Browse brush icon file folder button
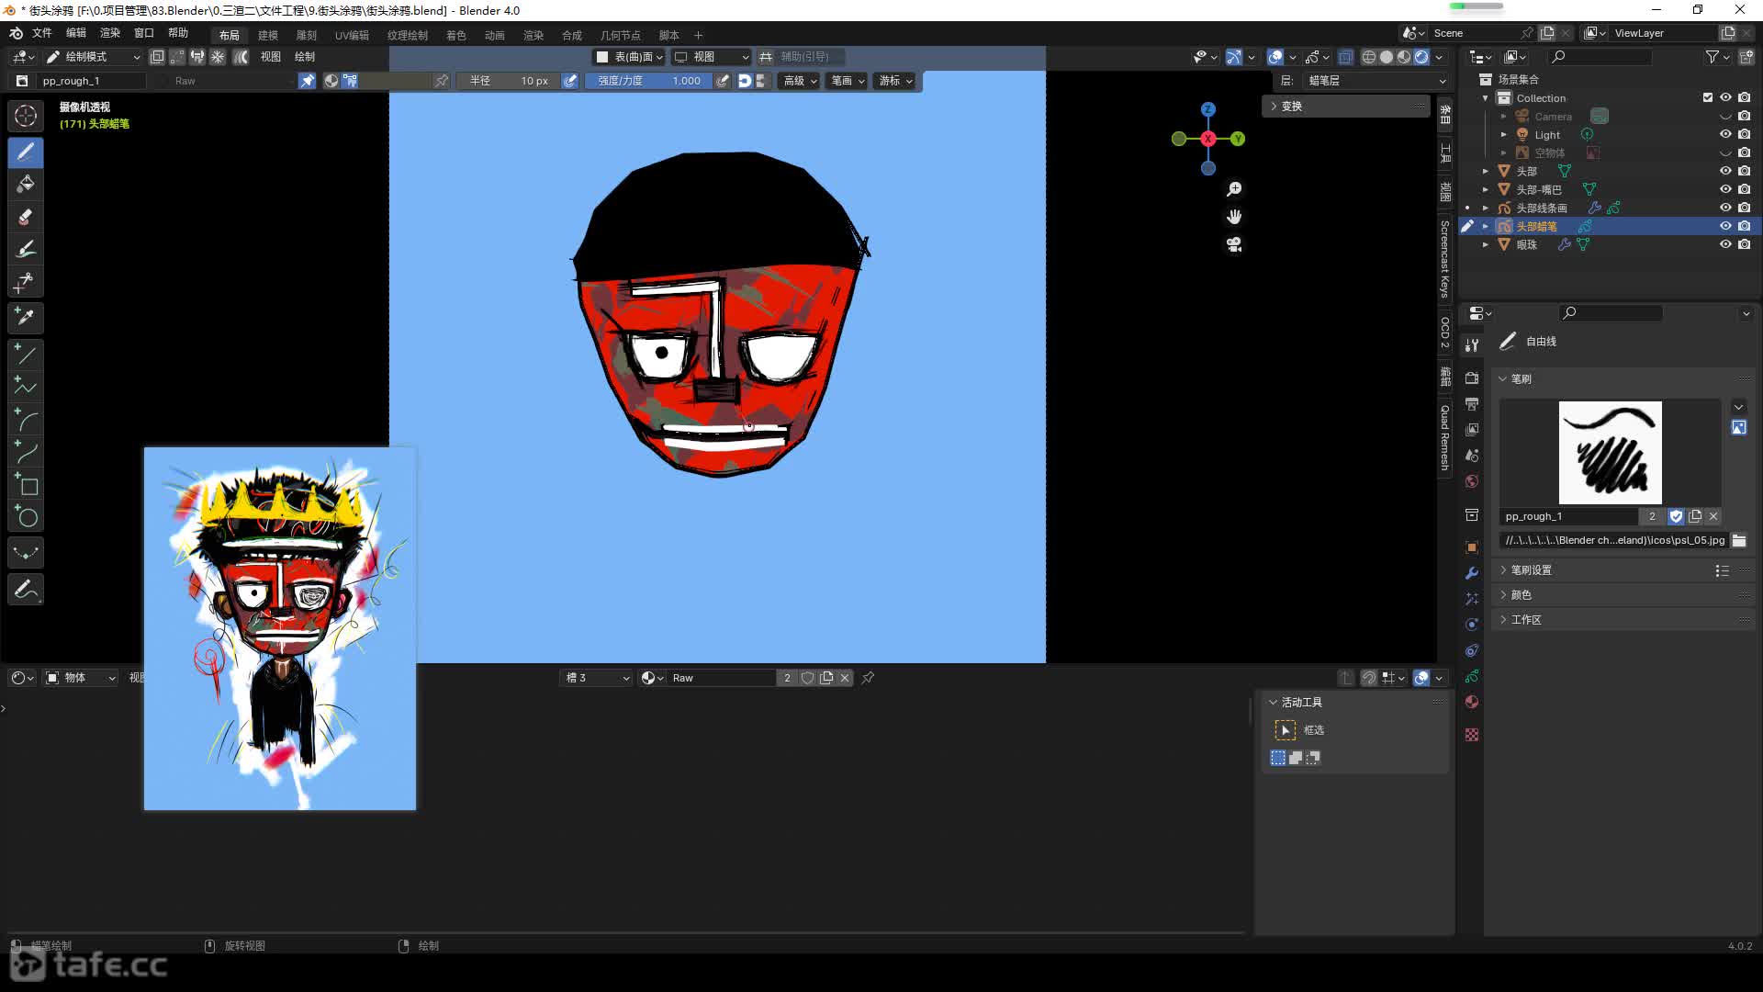 1739,540
